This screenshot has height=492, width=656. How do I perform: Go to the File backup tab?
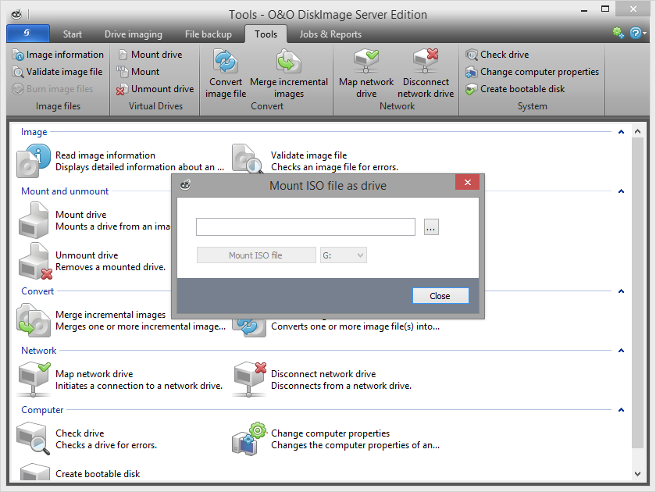pyautogui.click(x=209, y=34)
